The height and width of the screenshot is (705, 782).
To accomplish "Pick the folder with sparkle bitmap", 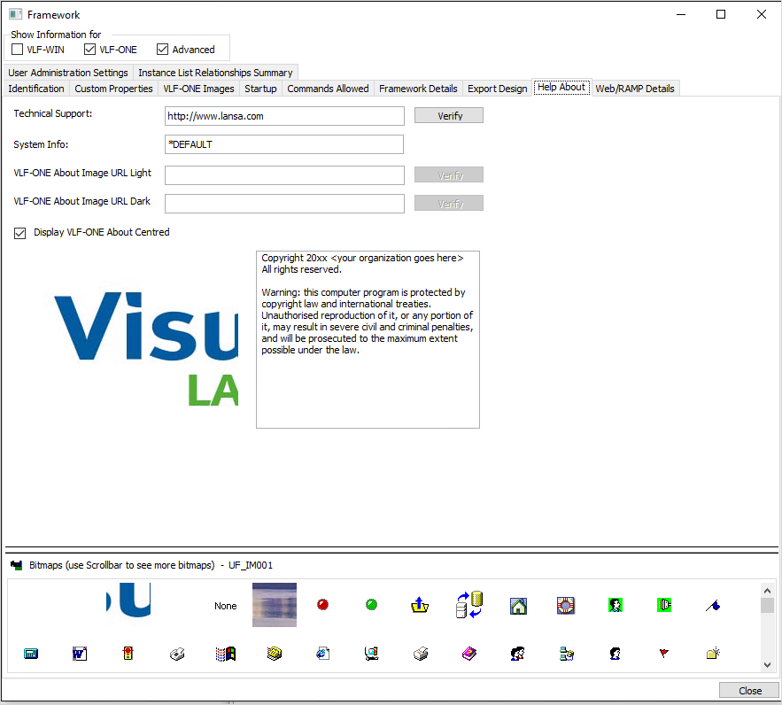I will point(713,654).
